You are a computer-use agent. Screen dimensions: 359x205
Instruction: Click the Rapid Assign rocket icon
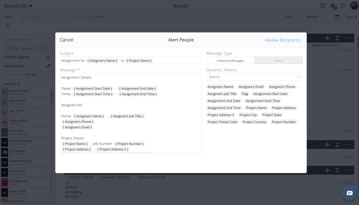click(48, 66)
